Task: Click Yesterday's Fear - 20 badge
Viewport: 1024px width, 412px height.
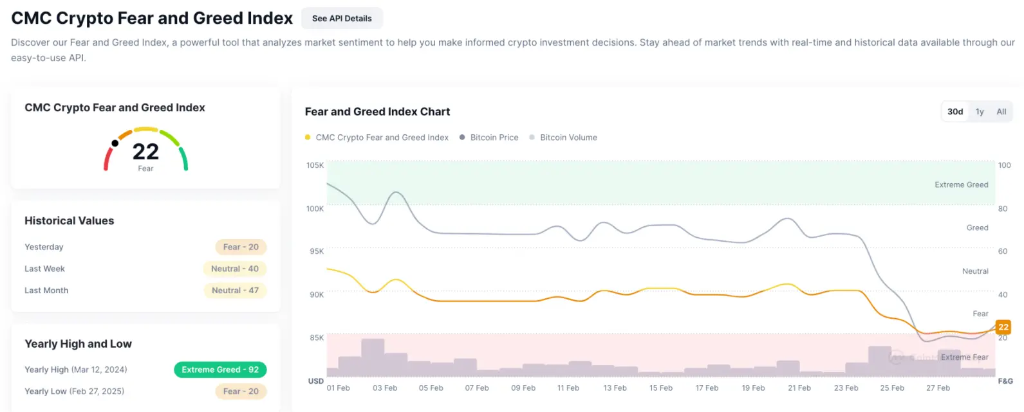Action: pyautogui.click(x=241, y=247)
